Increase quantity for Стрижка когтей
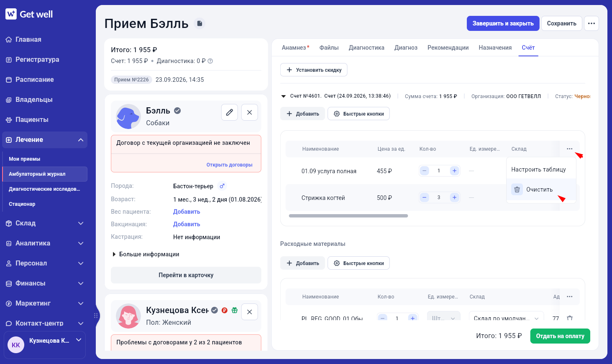612x364 pixels. (455, 197)
